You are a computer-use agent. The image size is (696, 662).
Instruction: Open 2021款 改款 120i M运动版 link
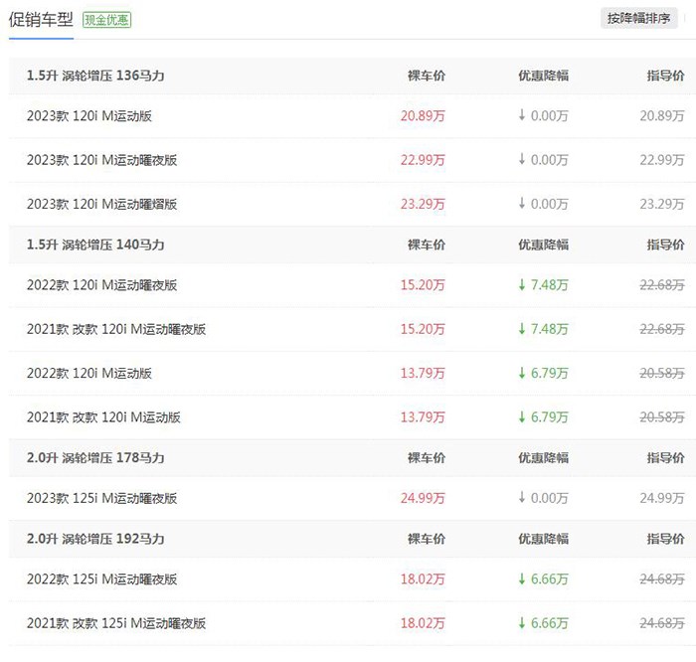click(x=103, y=417)
